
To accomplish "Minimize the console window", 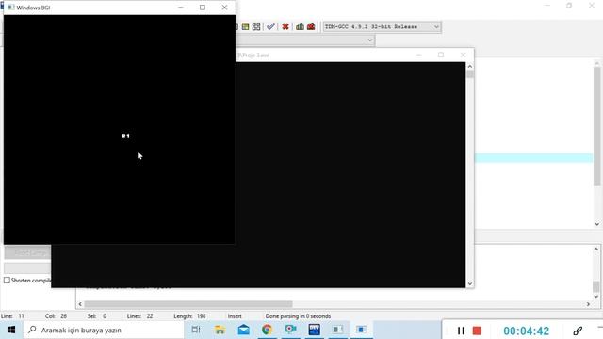I will point(418,55).
